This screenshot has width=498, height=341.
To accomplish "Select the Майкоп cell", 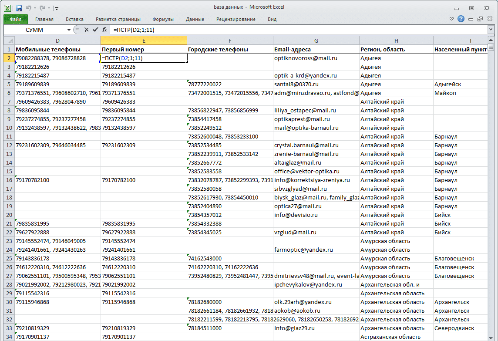I will pos(460,93).
